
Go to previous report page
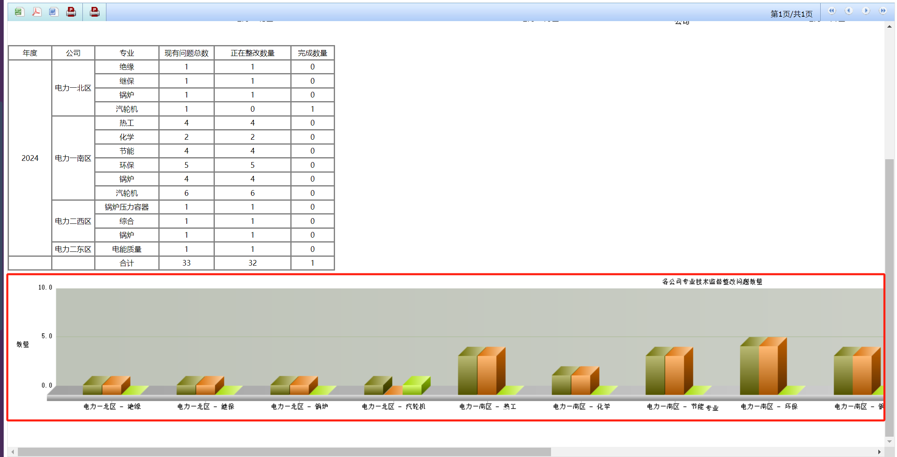tap(849, 11)
